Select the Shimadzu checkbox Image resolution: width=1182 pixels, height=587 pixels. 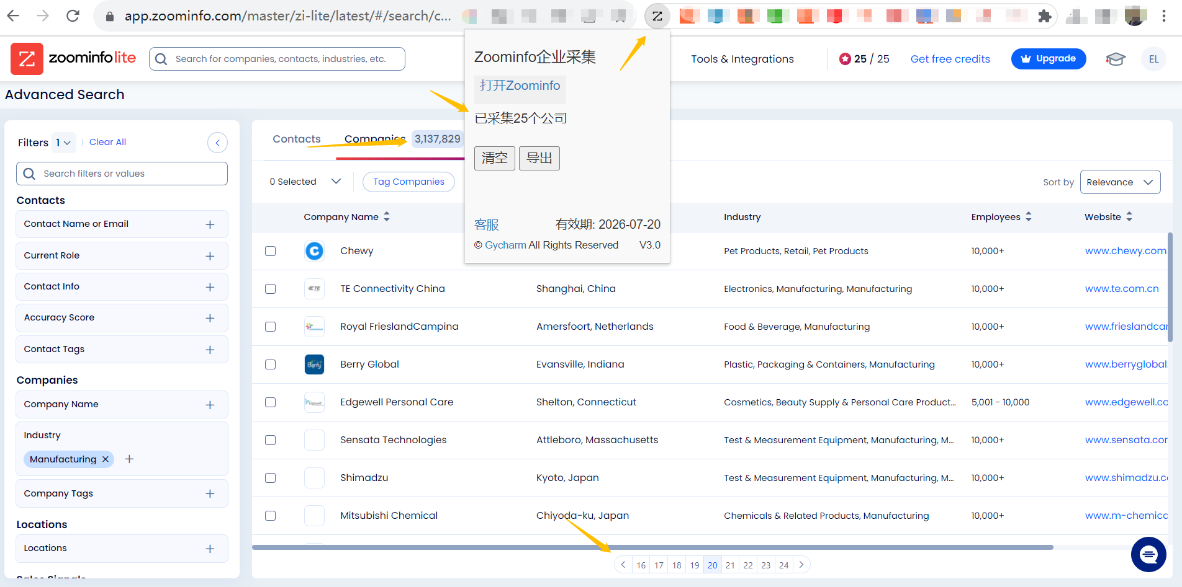click(270, 478)
